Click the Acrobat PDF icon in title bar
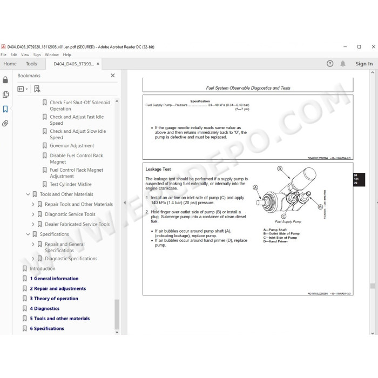Image resolution: width=378 pixels, height=378 pixels. 3,47
